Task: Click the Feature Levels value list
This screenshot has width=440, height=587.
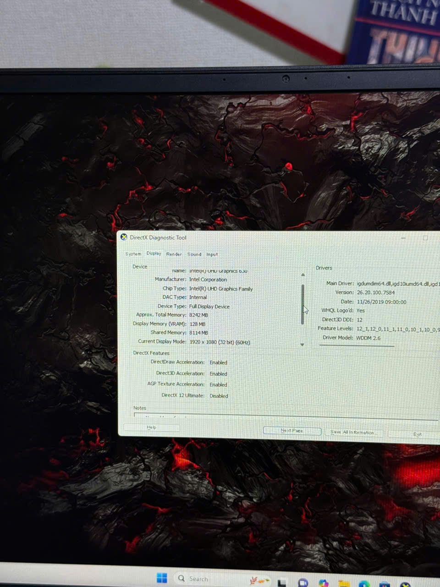Action: coord(398,329)
